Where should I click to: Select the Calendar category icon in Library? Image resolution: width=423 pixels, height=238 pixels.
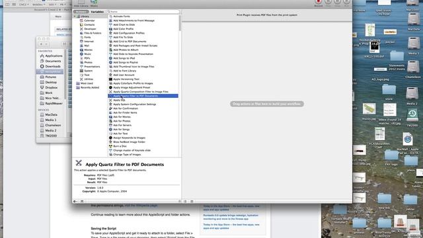pos(81,20)
